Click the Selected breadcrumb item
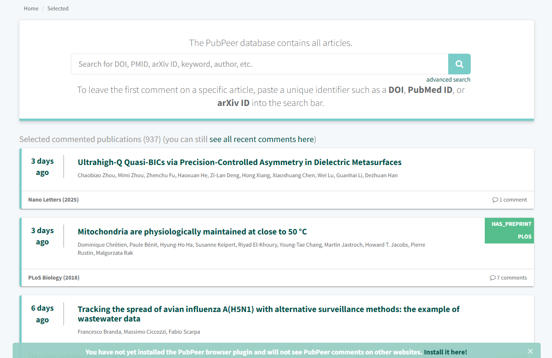The width and height of the screenshot is (552, 358). pyautogui.click(x=58, y=8)
